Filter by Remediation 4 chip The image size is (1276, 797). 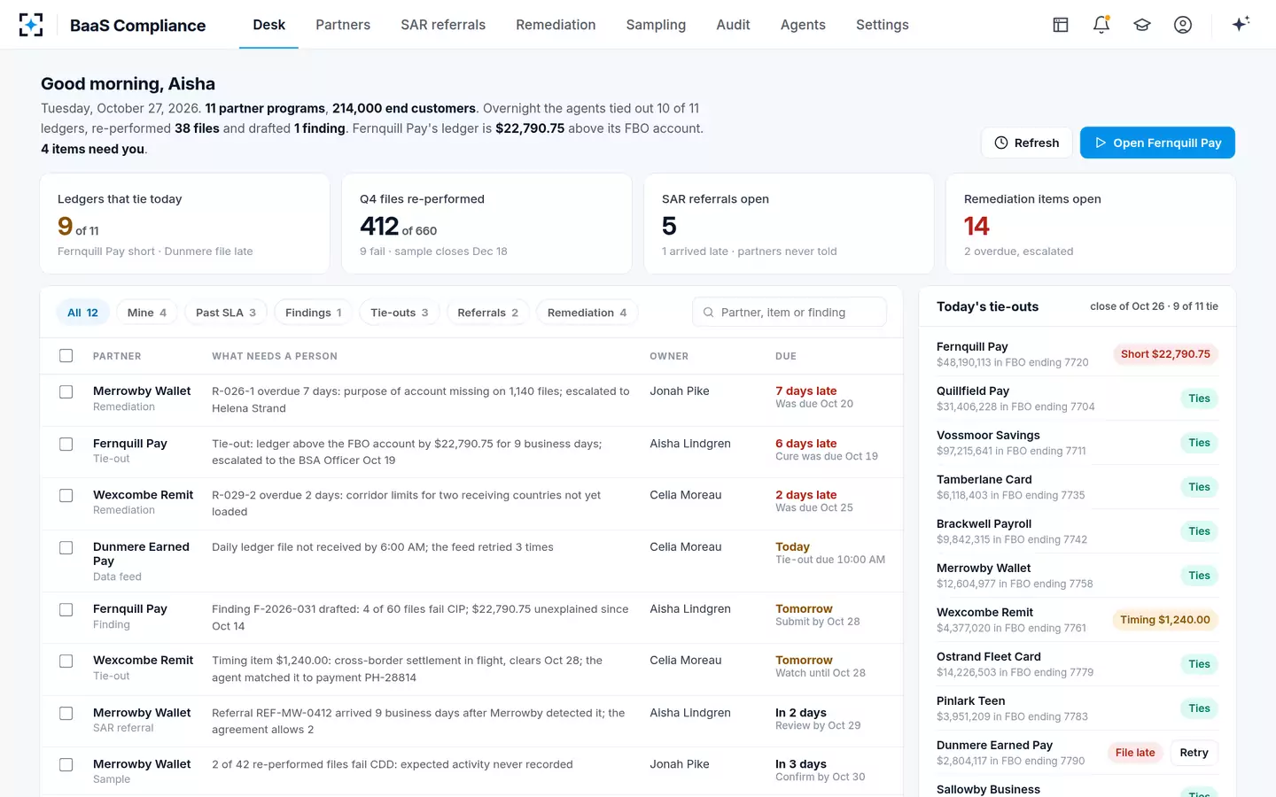[x=587, y=313]
